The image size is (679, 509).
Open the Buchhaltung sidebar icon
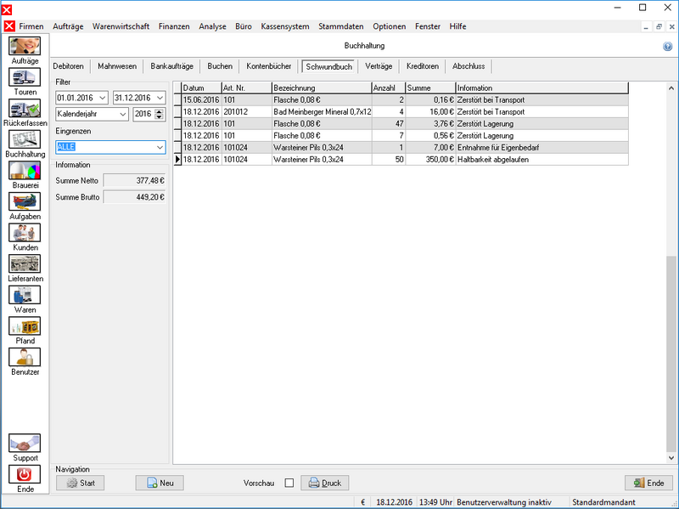tap(25, 139)
